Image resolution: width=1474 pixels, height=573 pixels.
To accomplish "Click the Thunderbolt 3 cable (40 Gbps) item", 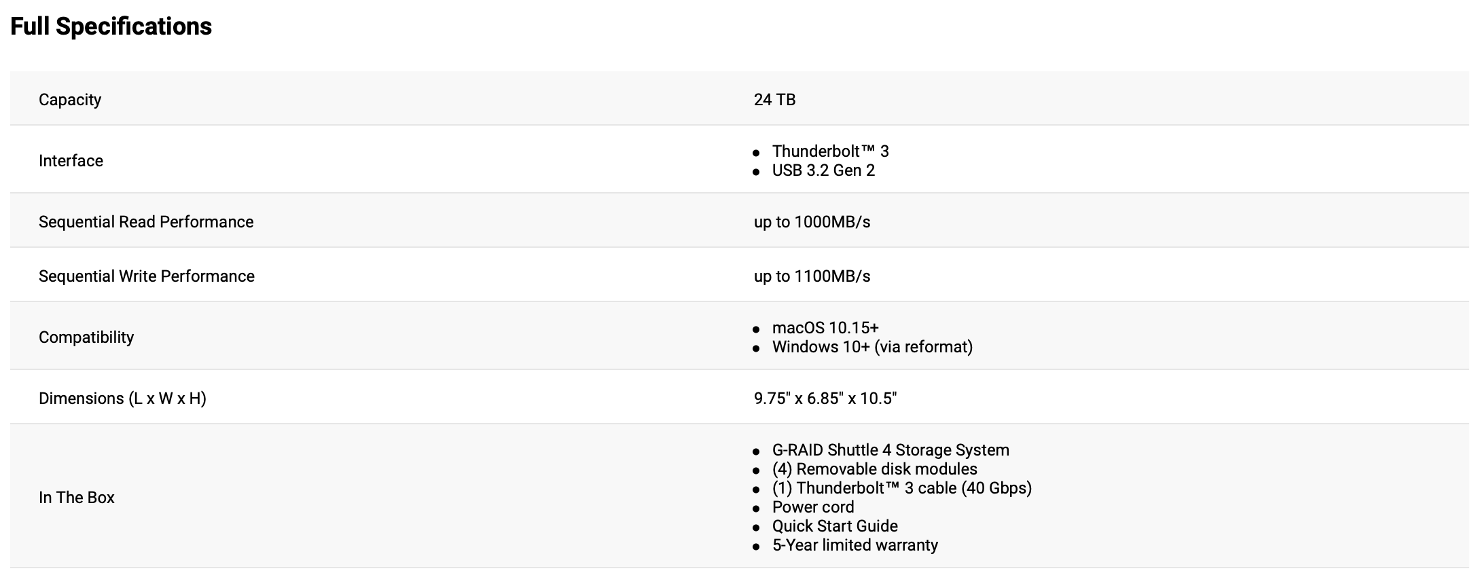I will [x=902, y=488].
